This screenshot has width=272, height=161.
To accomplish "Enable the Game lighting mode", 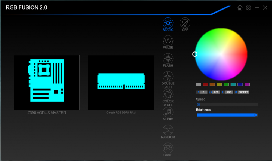I will pyautogui.click(x=168, y=148).
